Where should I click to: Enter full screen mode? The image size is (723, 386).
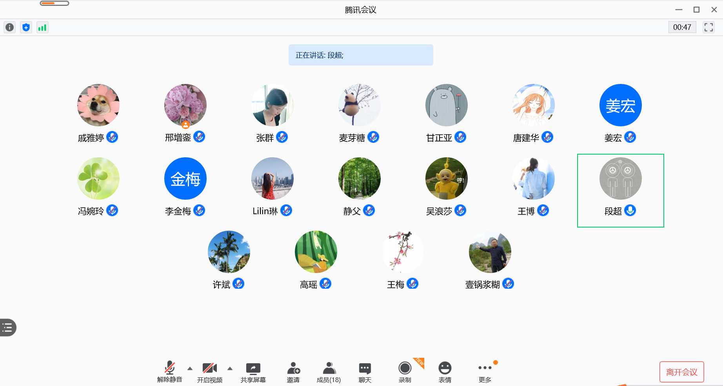click(708, 27)
